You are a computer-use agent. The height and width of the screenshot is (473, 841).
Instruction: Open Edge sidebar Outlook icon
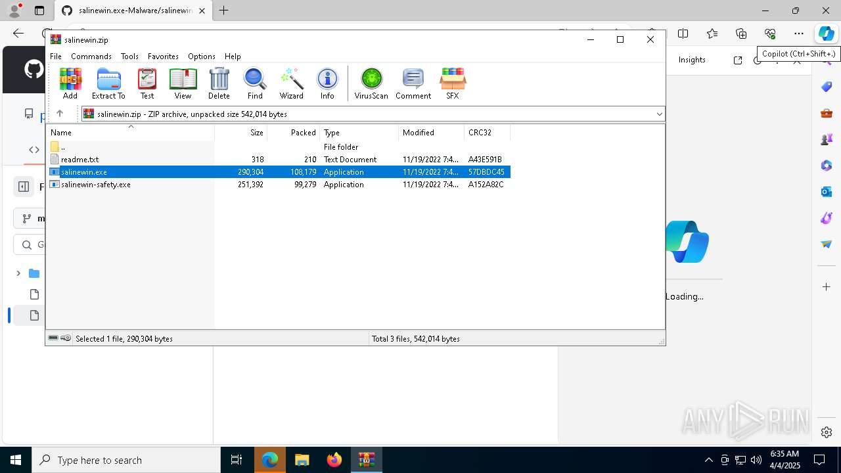point(827,192)
